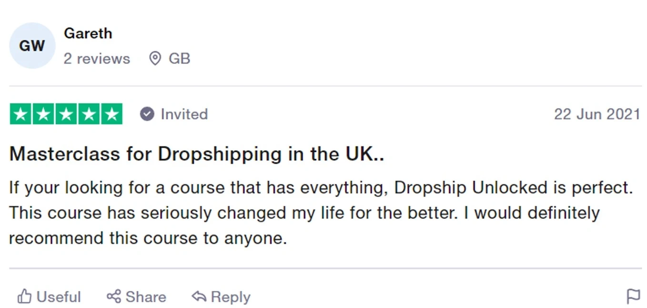
Task: Click the GW profile avatar
Action: click(x=32, y=46)
